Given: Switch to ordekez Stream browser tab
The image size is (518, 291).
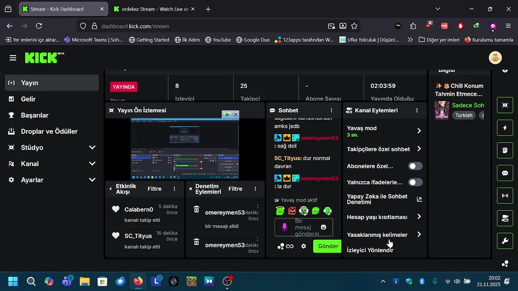Looking at the screenshot, I should point(155,9).
